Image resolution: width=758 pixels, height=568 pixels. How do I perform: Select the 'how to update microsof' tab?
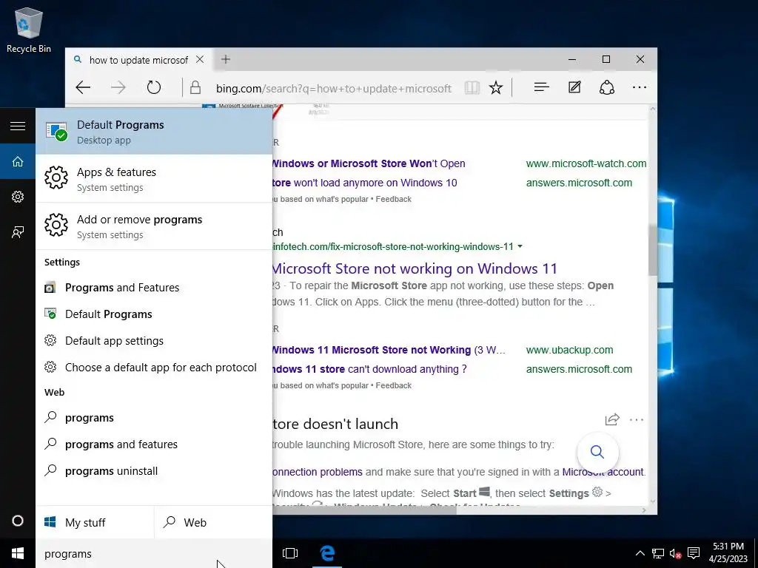pyautogui.click(x=138, y=60)
